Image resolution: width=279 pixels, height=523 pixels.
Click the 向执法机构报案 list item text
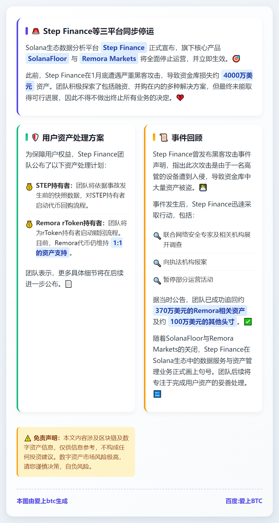coord(185,262)
